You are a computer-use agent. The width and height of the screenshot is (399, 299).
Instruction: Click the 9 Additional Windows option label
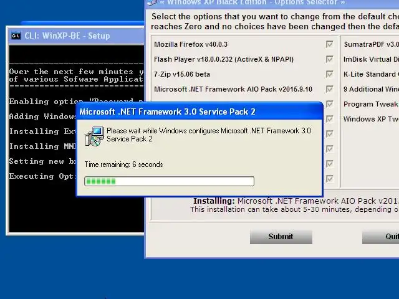[372, 89]
